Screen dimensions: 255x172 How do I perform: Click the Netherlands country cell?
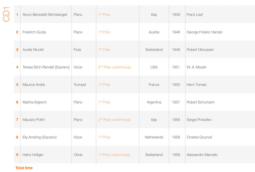click(153, 137)
